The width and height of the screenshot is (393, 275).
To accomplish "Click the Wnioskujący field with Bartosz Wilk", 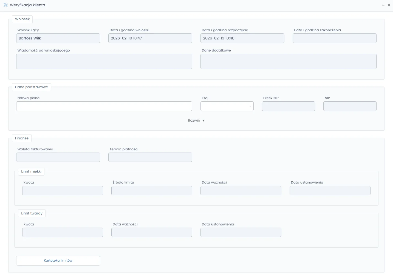I will (58, 38).
